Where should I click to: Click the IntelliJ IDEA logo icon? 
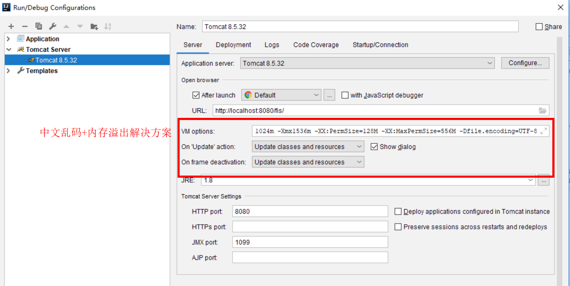(6, 7)
